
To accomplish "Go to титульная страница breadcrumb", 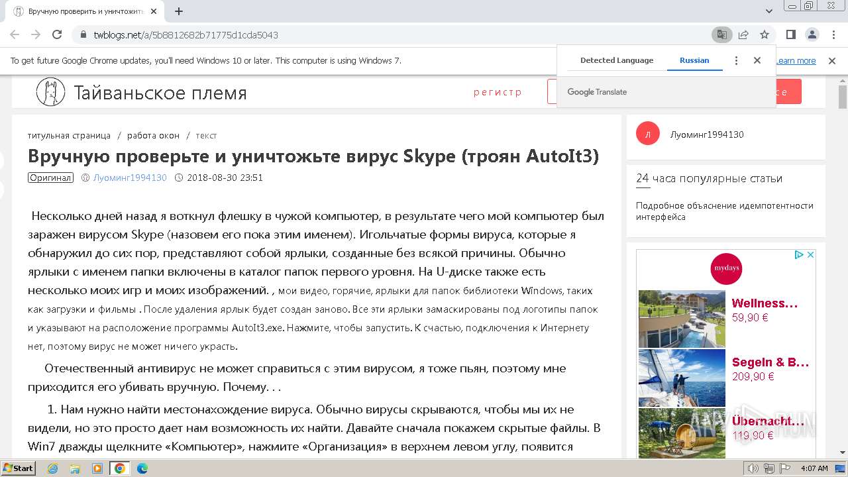I will (69, 135).
